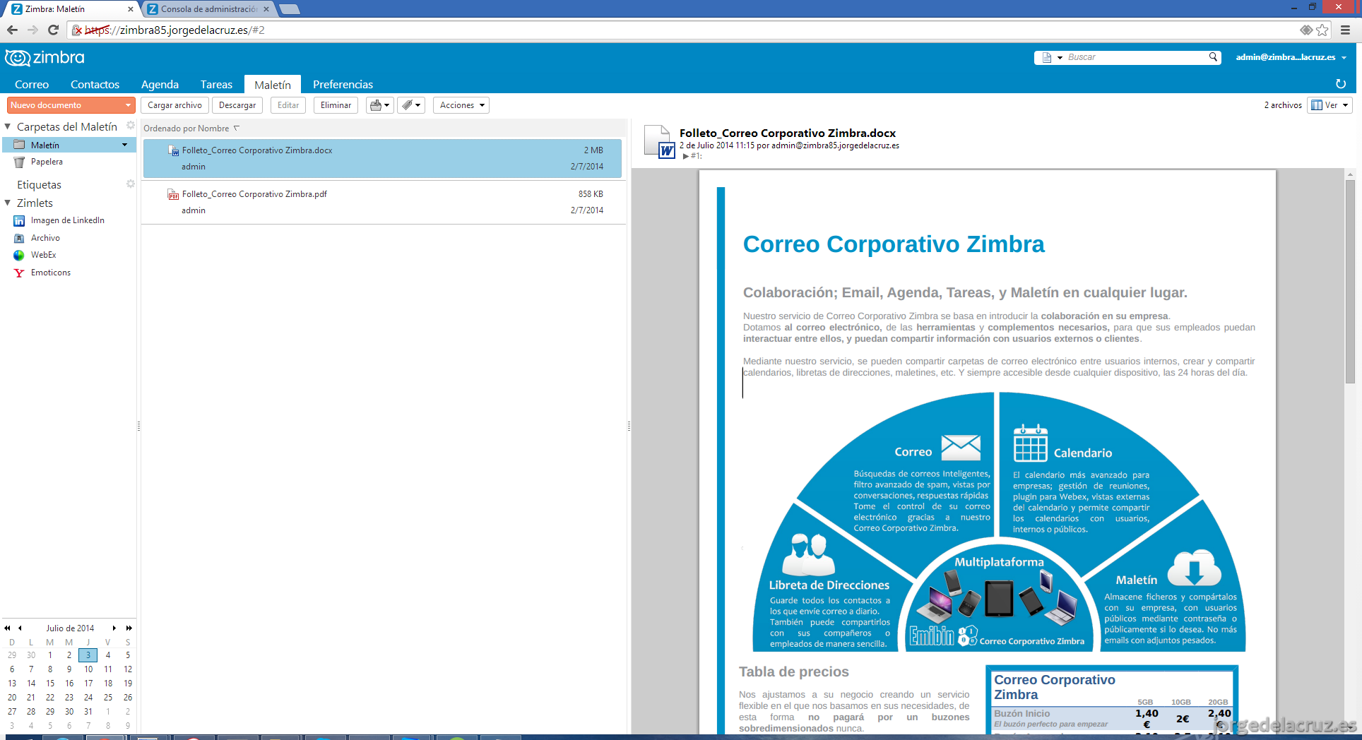
Task: Open the Nuevo documento dropdown arrow
Action: pyautogui.click(x=128, y=105)
